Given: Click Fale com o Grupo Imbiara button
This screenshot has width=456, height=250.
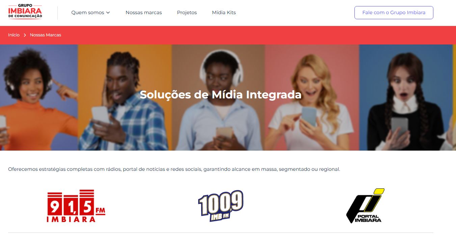Looking at the screenshot, I should tap(394, 12).
